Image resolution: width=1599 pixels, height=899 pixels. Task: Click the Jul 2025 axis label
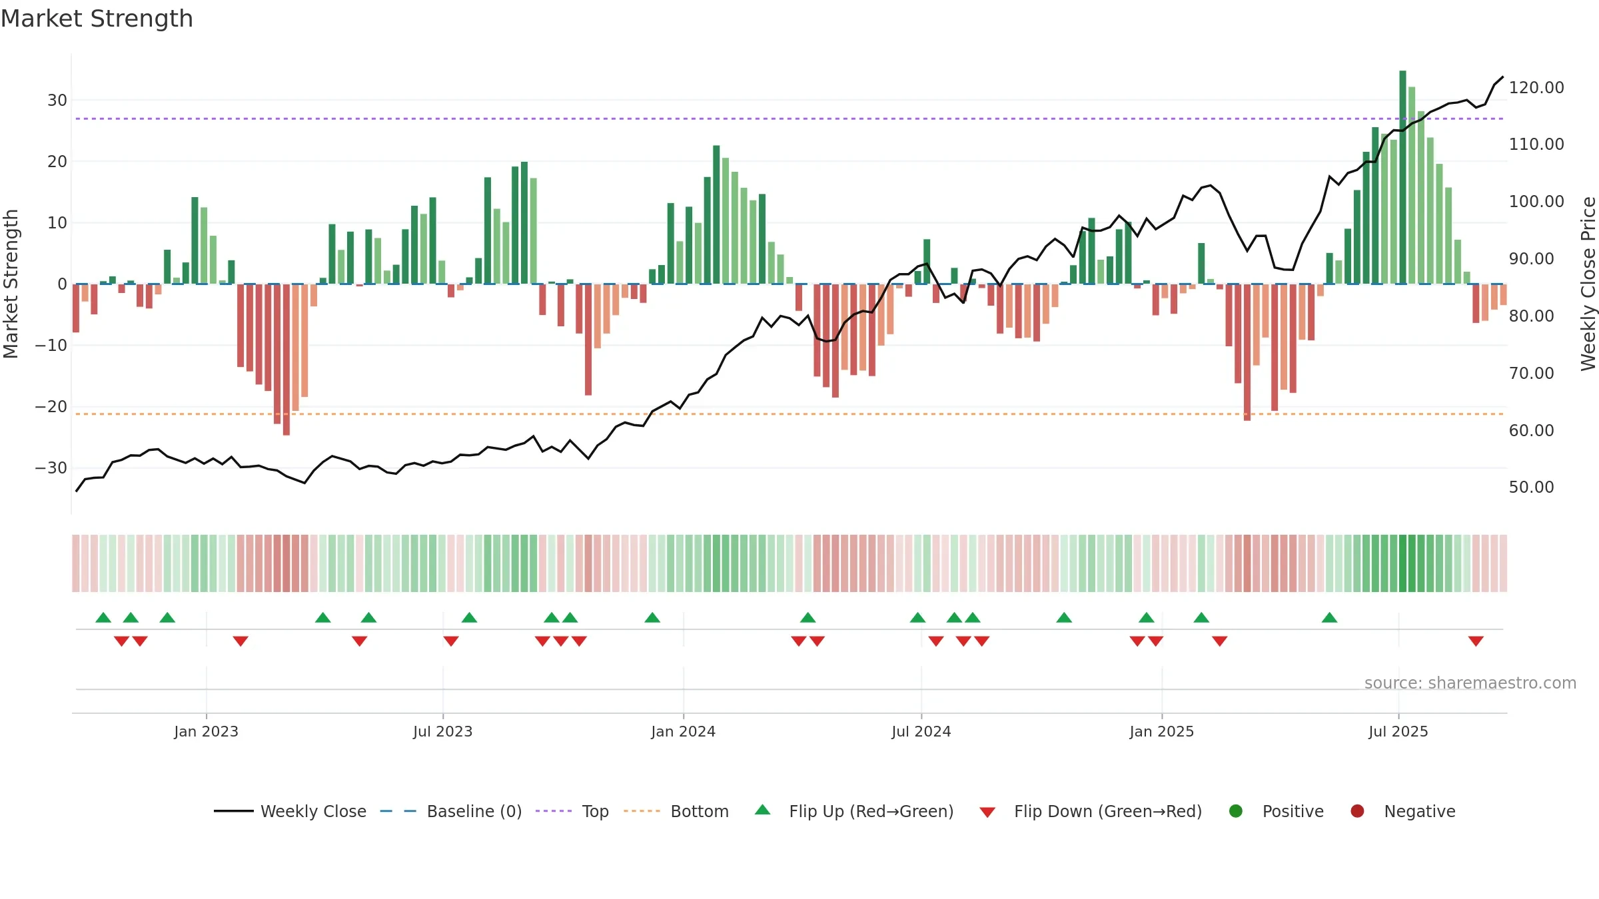click(1398, 731)
